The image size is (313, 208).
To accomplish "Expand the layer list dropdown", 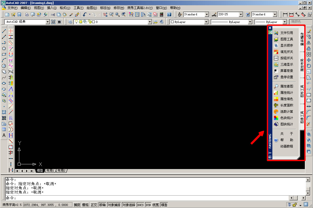I will 150,22.
